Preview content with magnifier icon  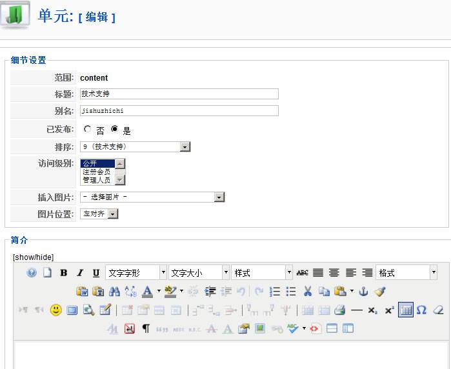click(88, 310)
